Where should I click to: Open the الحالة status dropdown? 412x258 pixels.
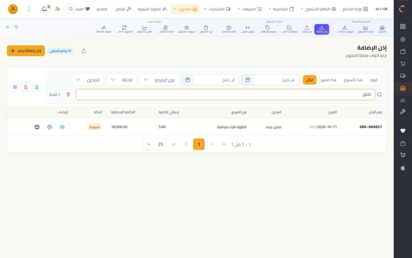coord(122,80)
